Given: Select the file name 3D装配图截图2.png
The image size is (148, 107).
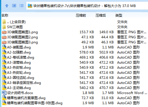Looking at the screenshot, I should click(x=22, y=37).
